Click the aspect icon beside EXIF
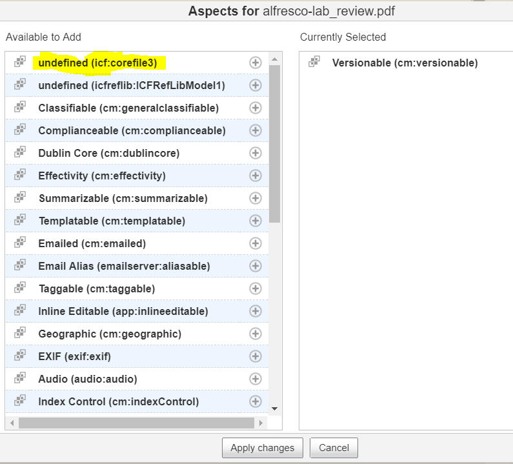The height and width of the screenshot is (464, 513). pyautogui.click(x=20, y=355)
